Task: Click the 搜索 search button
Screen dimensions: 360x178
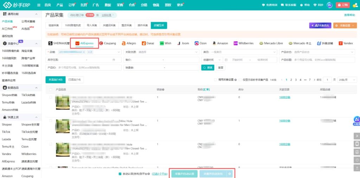Action: pyautogui.click(x=208, y=68)
